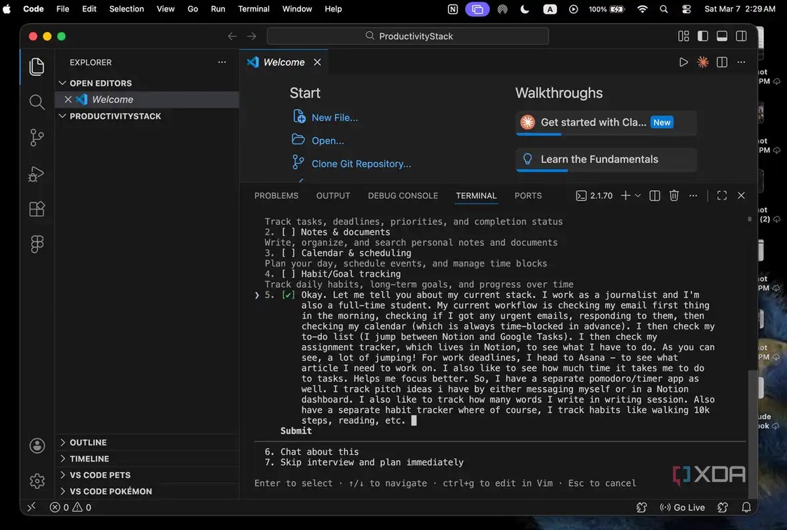Screen dimensions: 787x530
Task: Expand the Timeline section
Action: [x=147, y=459]
